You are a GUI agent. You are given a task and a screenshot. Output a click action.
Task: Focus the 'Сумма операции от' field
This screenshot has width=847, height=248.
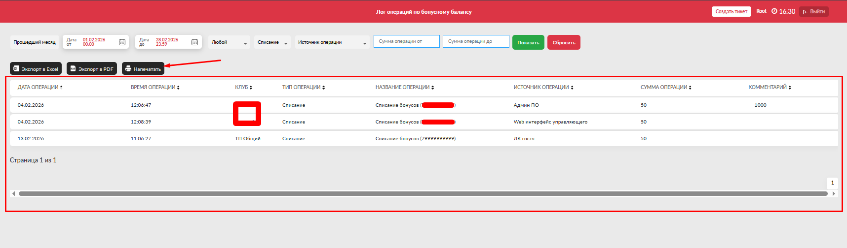click(406, 41)
